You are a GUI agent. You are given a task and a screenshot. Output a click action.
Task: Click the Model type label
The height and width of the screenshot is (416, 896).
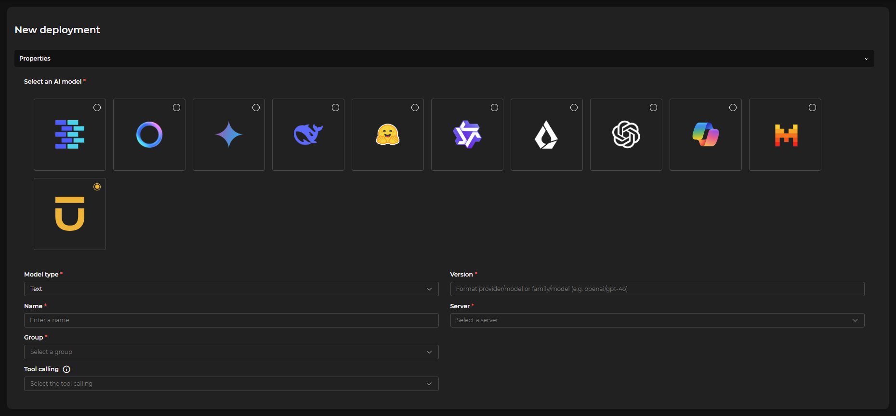click(x=41, y=275)
